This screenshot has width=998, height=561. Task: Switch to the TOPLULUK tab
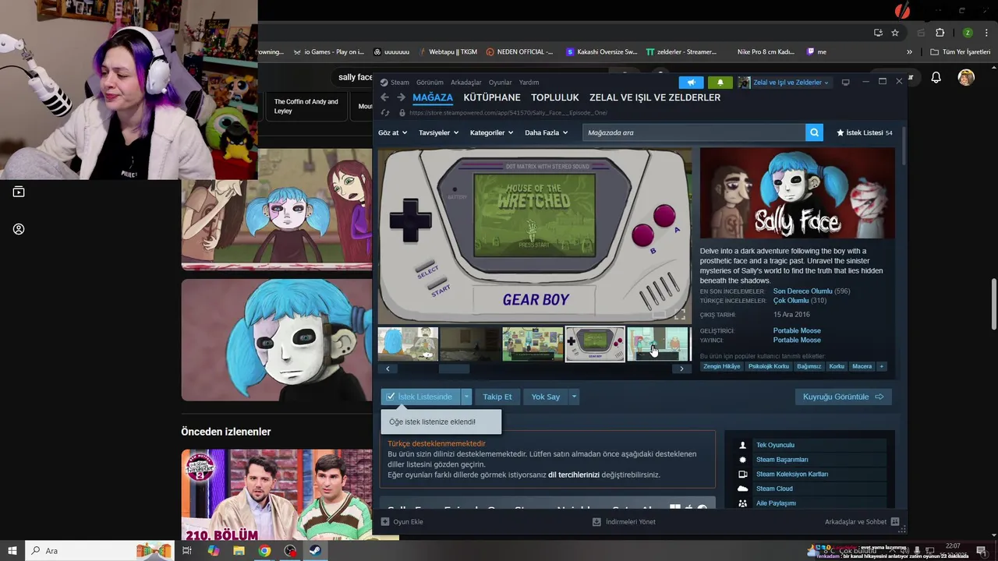point(555,97)
